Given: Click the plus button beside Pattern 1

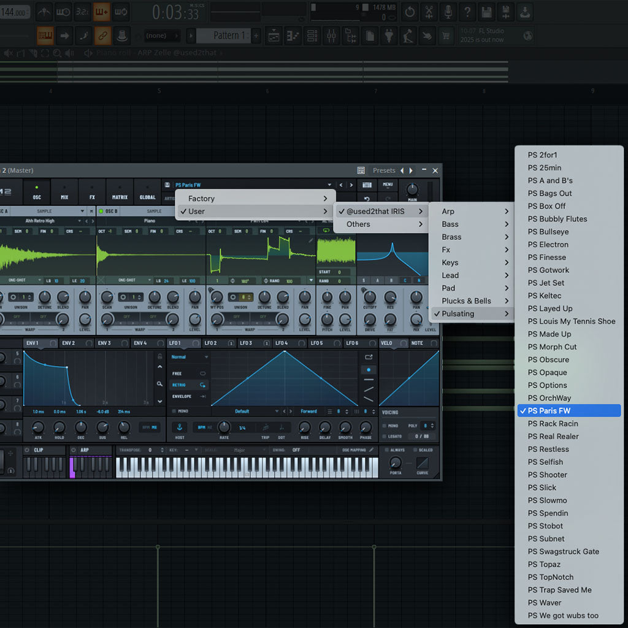Looking at the screenshot, I should pyautogui.click(x=256, y=36).
